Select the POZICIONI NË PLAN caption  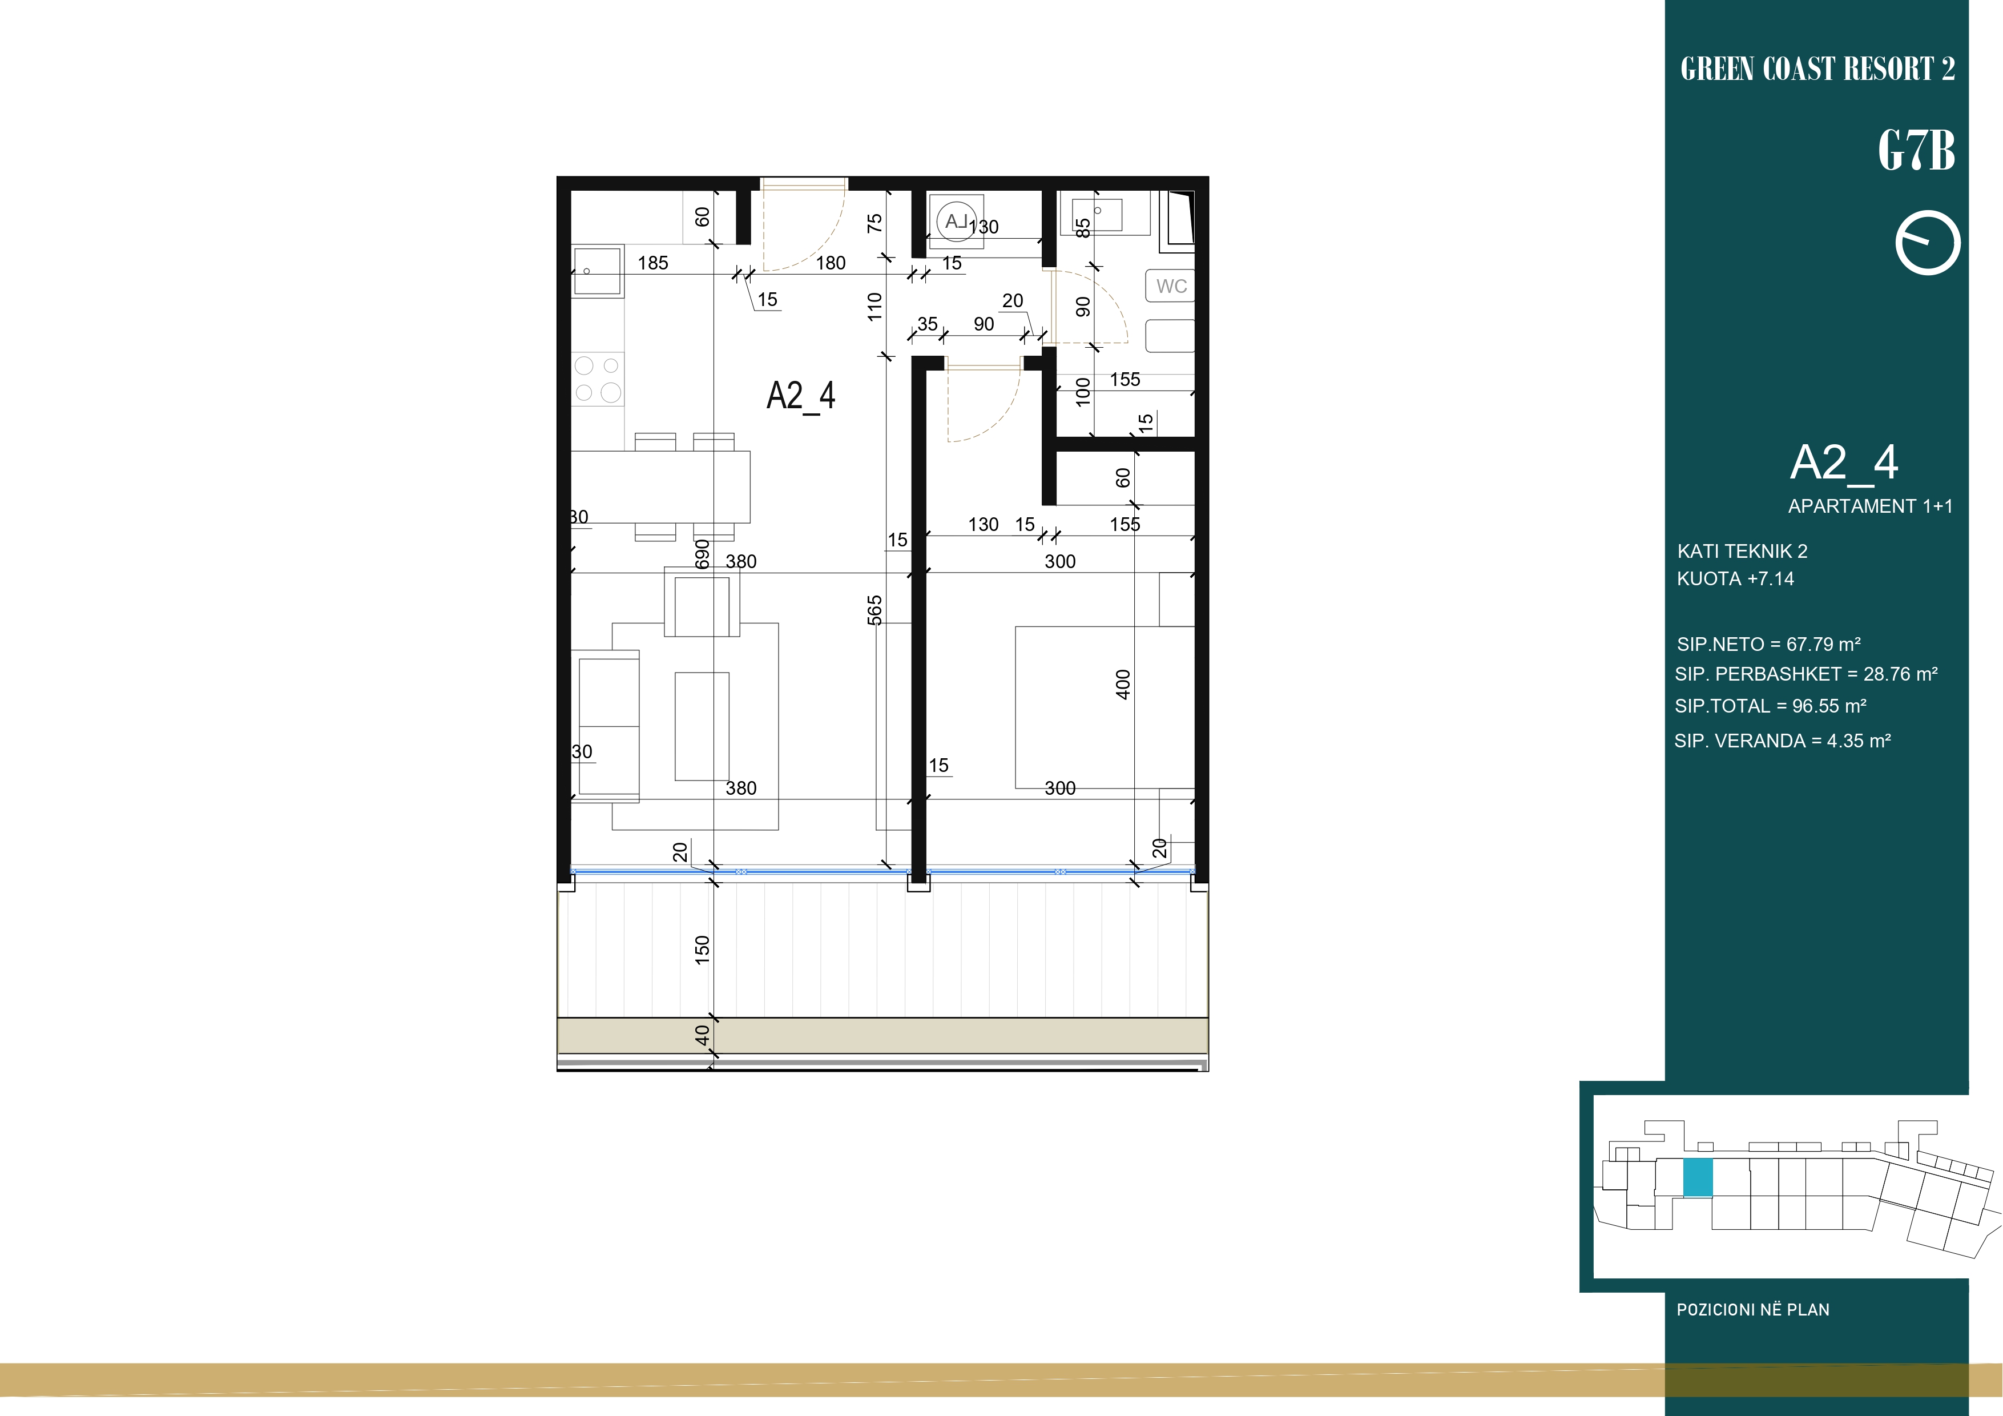[x=1752, y=1310]
